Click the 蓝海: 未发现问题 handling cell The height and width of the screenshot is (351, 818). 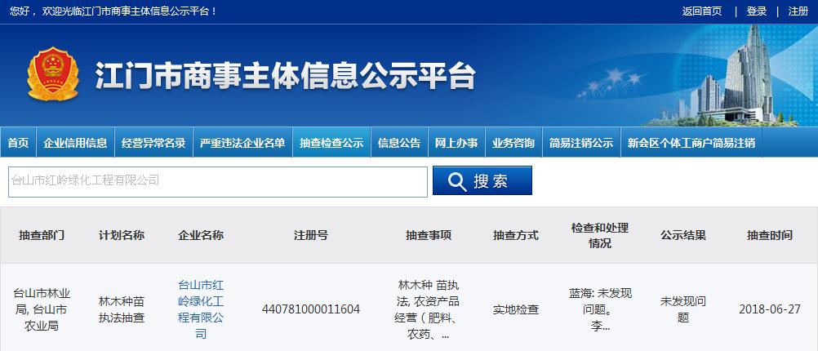(x=600, y=309)
